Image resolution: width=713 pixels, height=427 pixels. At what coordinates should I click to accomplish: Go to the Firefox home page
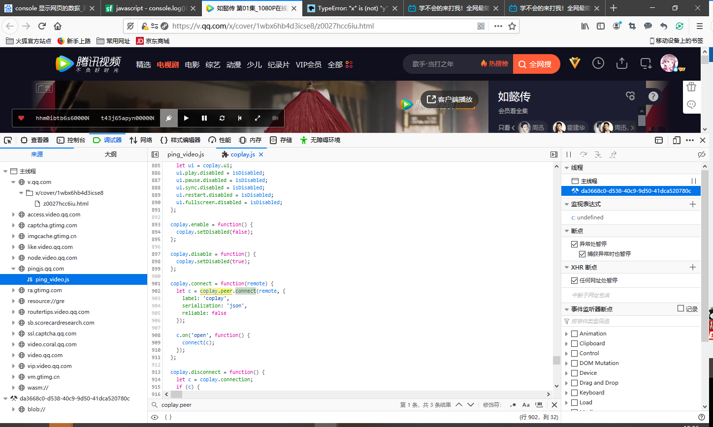[58, 26]
